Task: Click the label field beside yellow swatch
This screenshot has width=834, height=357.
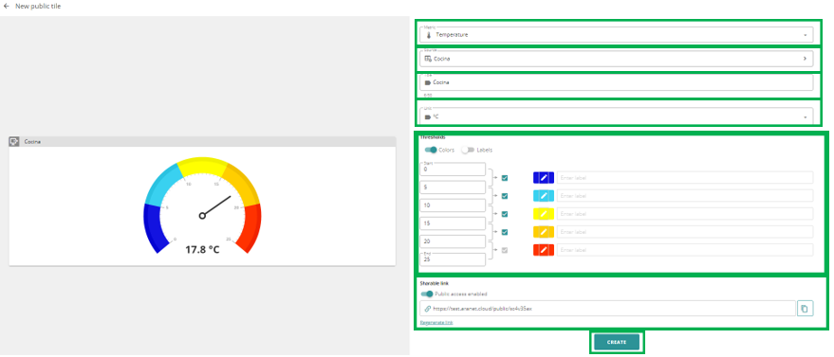Action: pyautogui.click(x=685, y=214)
